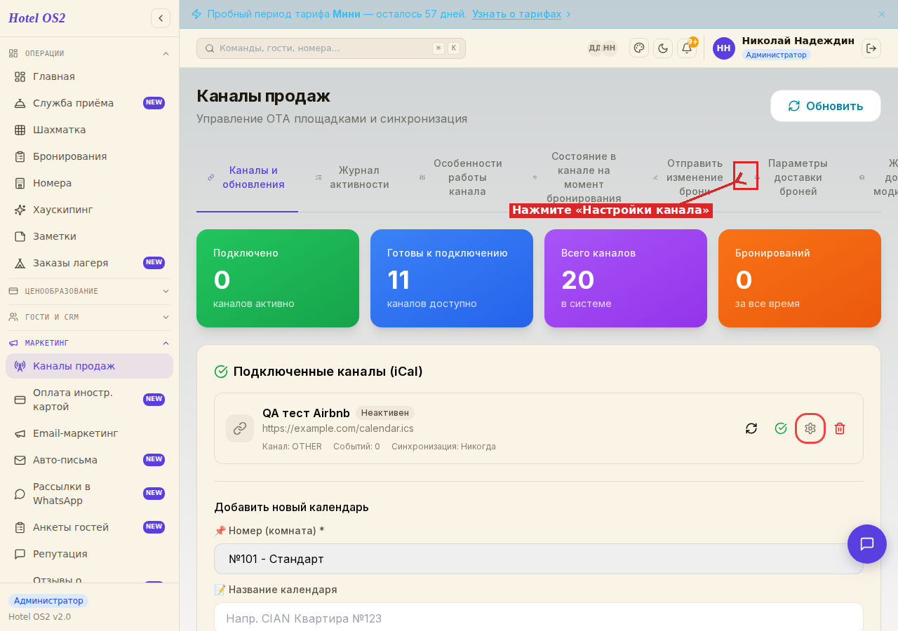Click the Неактивен status badge
Image resolution: width=898 pixels, height=631 pixels.
385,413
